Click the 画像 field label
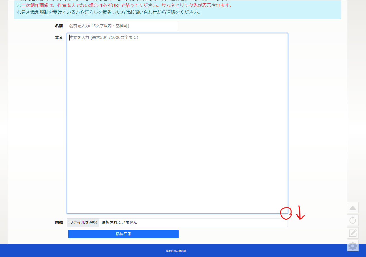The height and width of the screenshot is (257, 366). pos(59,222)
